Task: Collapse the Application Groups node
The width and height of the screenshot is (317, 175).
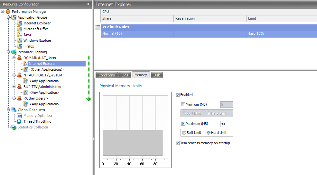Action: coord(8,17)
